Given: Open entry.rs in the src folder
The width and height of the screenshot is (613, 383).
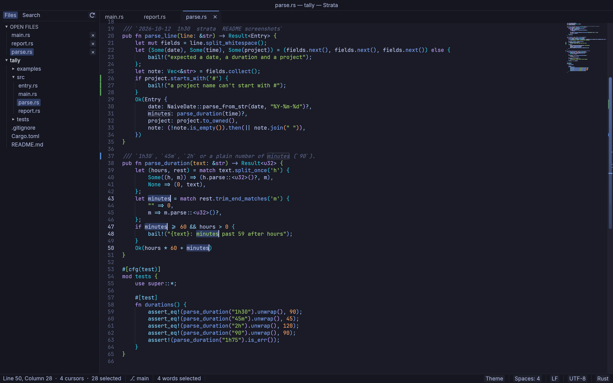Looking at the screenshot, I should point(28,86).
